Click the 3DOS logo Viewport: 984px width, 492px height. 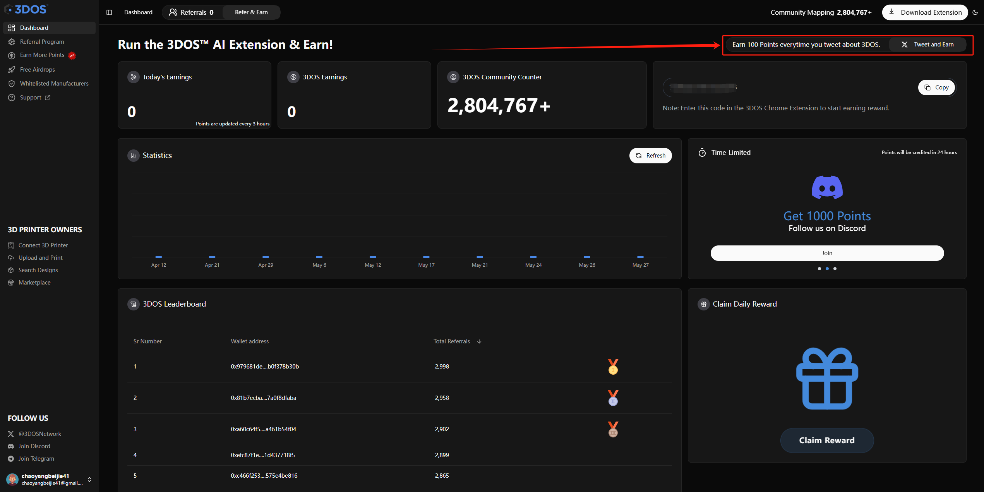pyautogui.click(x=26, y=9)
